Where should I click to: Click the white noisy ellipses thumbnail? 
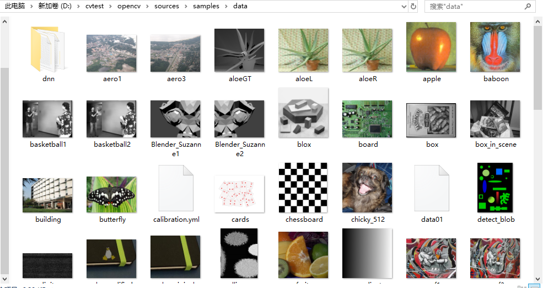tap(239, 253)
